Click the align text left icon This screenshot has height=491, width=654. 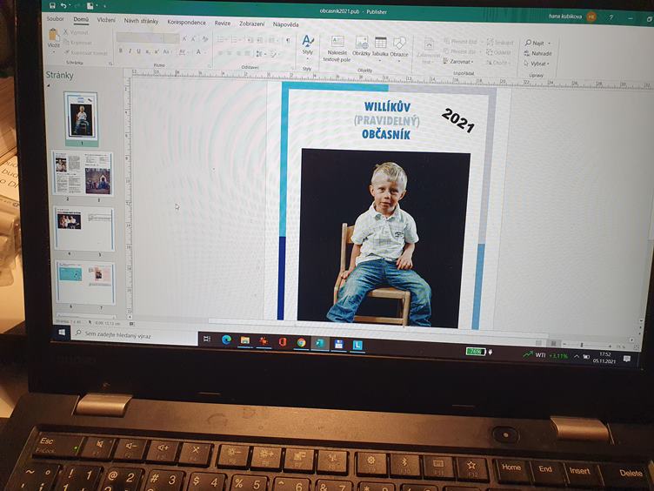coord(220,53)
